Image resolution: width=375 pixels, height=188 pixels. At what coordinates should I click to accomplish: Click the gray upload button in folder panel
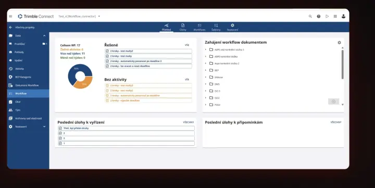[334, 102]
